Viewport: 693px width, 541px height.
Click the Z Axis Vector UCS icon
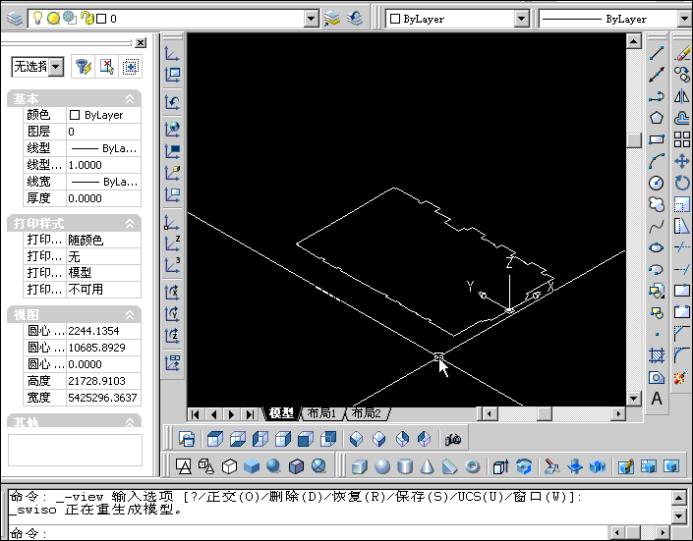[x=172, y=243]
